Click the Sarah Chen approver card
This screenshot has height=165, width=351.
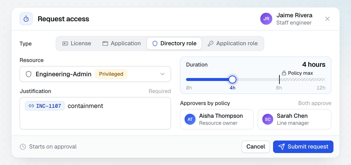point(295,119)
